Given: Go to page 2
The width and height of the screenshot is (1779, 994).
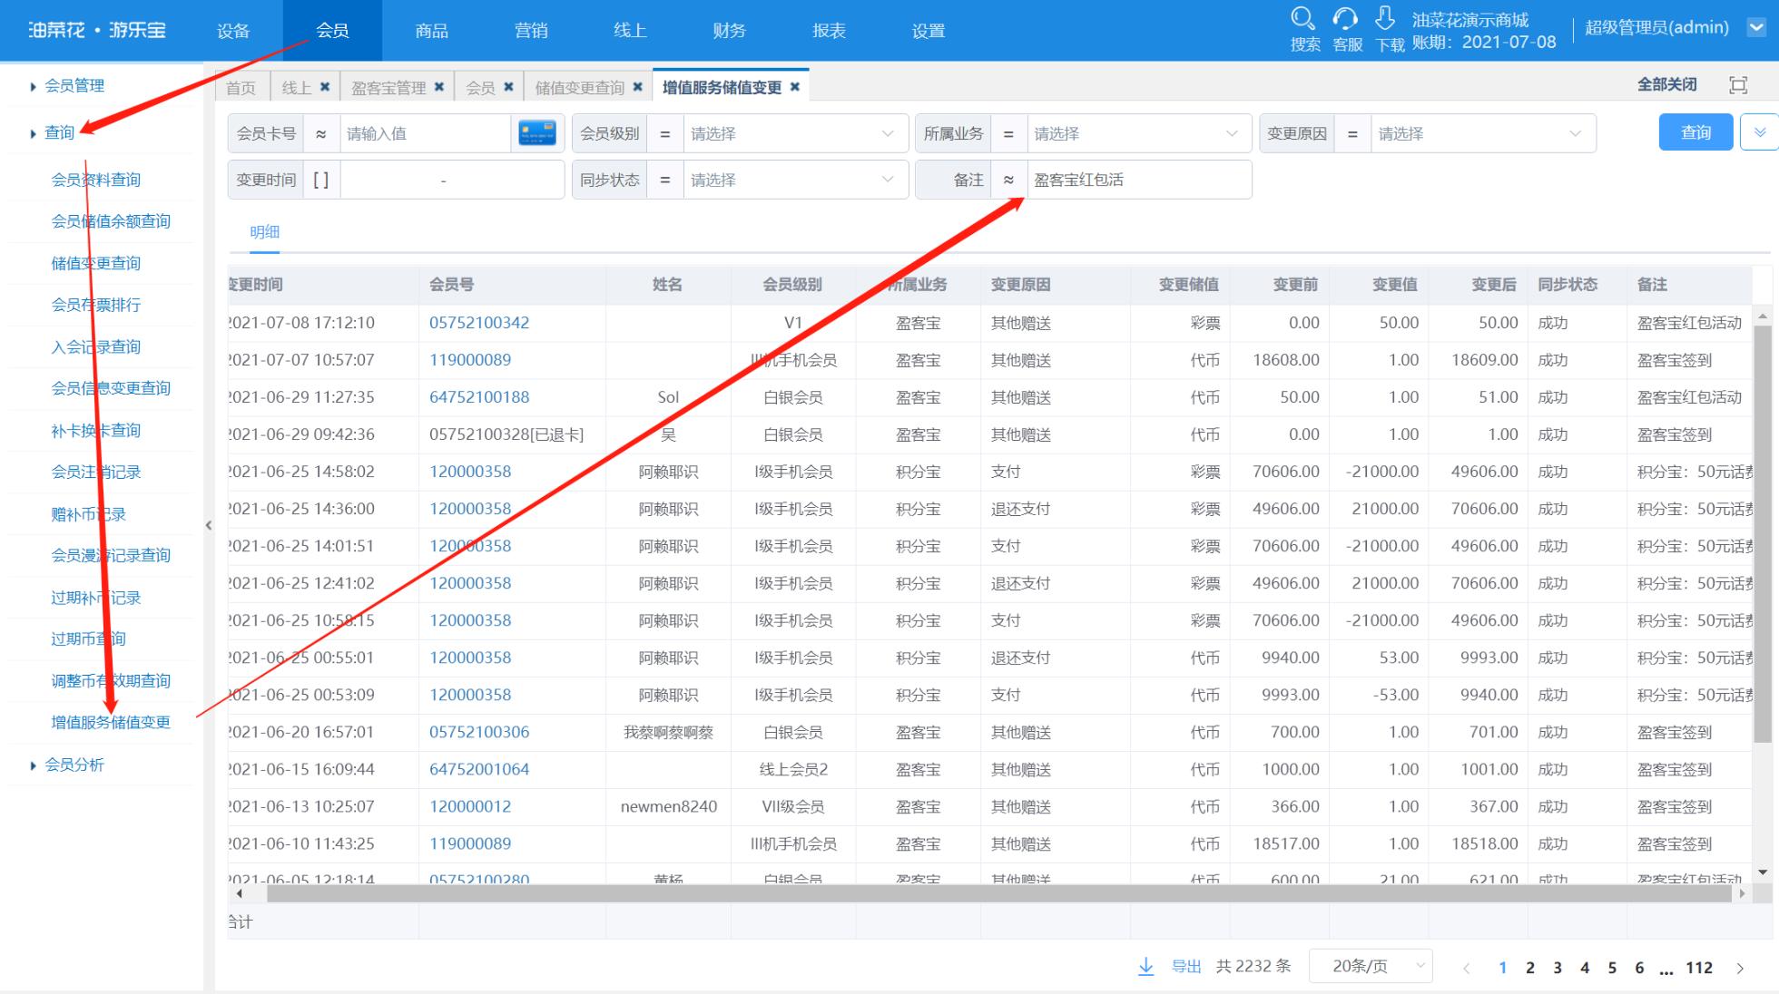Looking at the screenshot, I should (x=1530, y=968).
